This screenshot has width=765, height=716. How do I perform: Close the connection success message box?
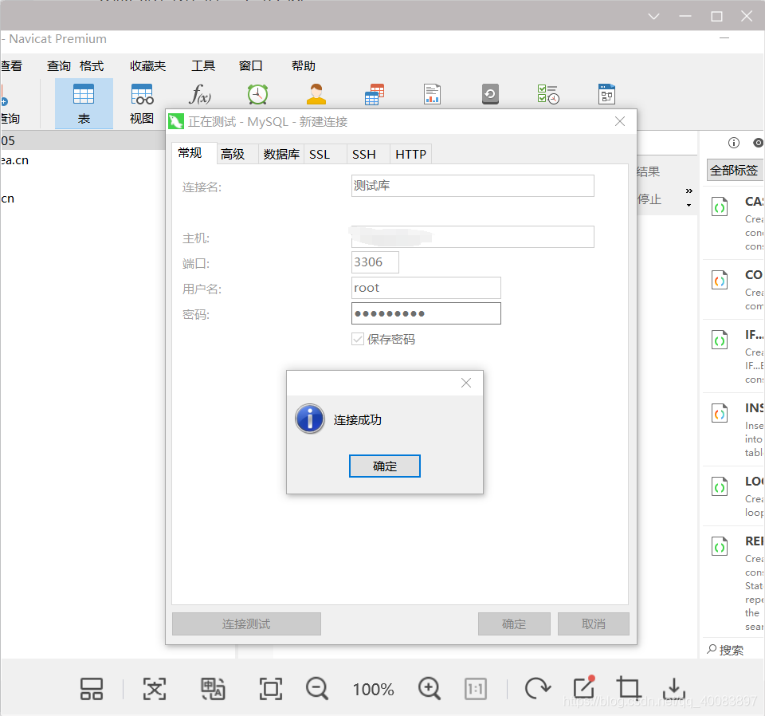466,384
